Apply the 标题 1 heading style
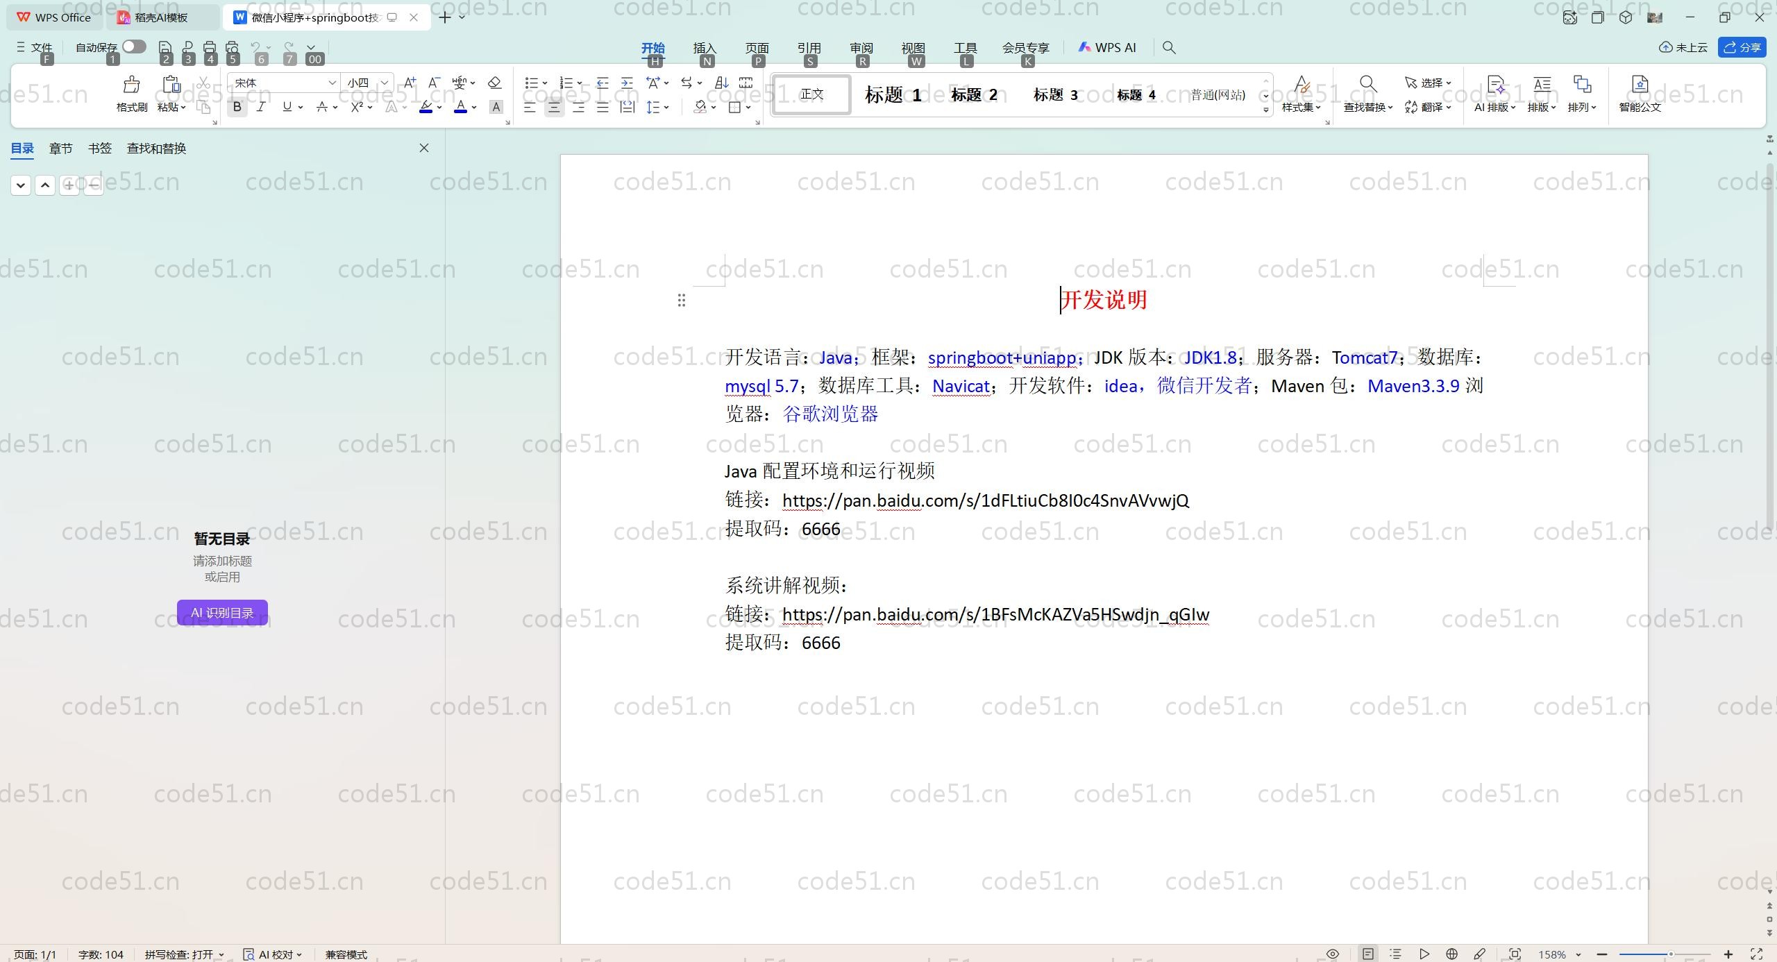1777x962 pixels. pos(893,94)
